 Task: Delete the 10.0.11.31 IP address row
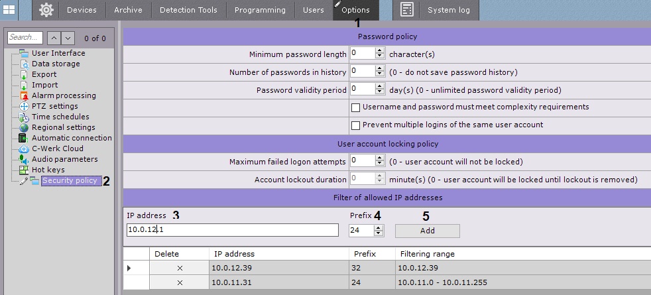coord(180,282)
